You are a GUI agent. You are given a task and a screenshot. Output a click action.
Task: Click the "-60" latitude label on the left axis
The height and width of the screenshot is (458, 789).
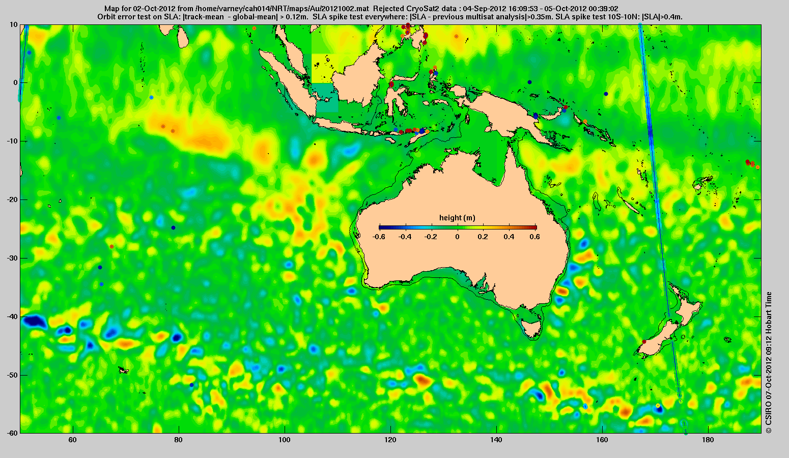coord(12,433)
